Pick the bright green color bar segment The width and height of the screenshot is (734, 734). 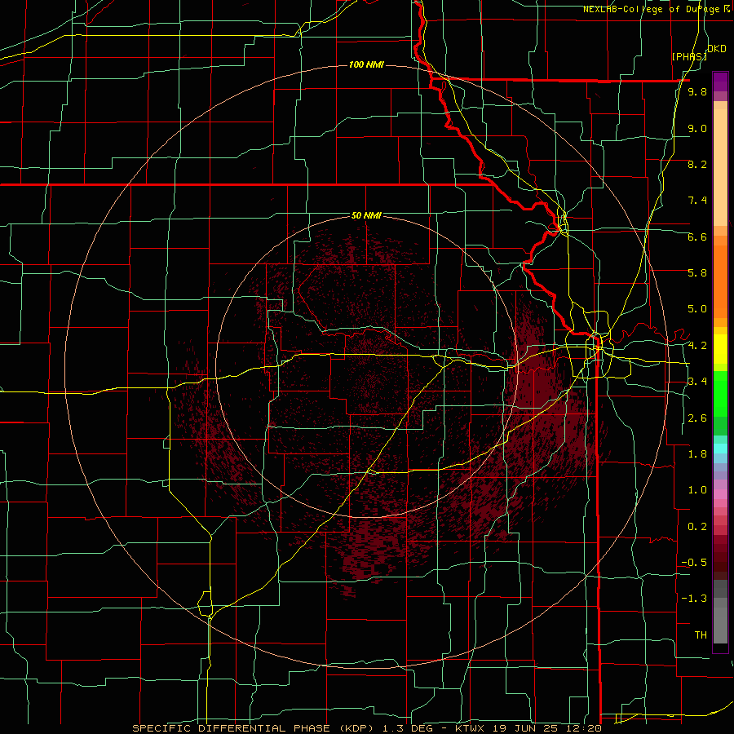[x=720, y=392]
